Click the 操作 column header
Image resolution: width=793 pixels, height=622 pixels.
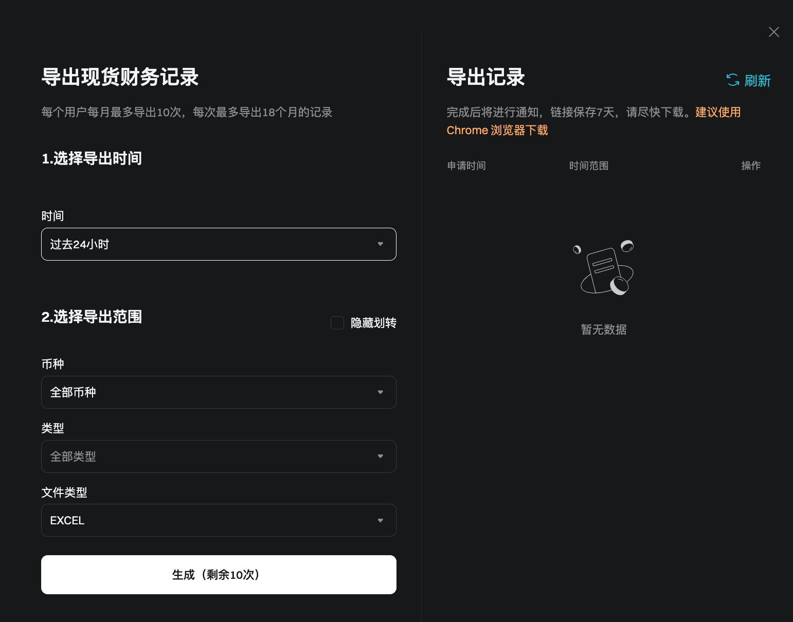click(751, 166)
